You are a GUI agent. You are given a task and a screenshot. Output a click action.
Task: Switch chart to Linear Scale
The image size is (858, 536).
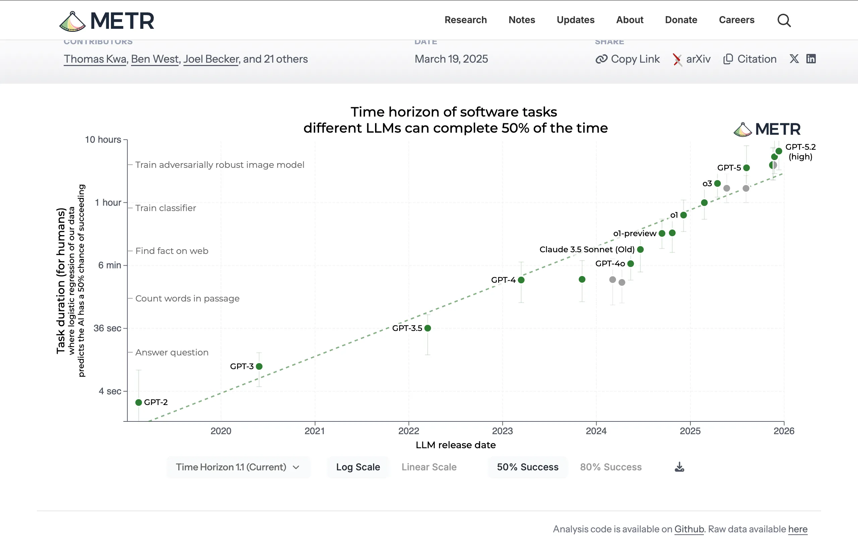tap(429, 467)
